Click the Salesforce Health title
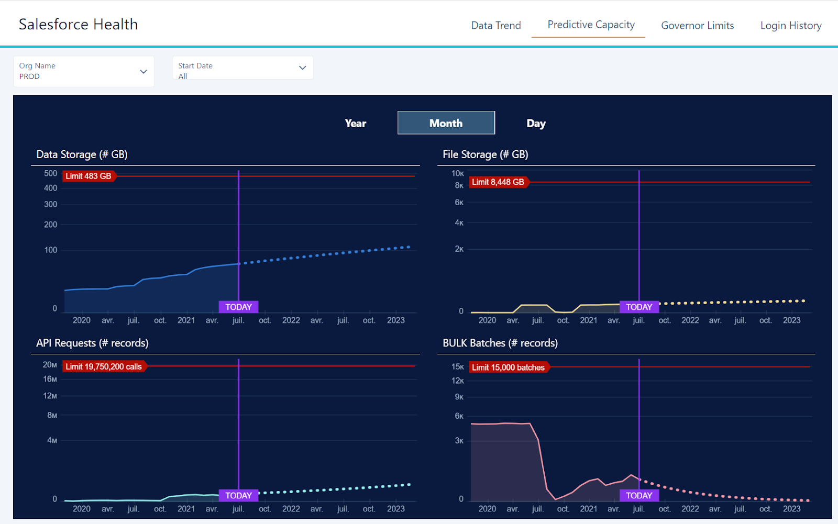The width and height of the screenshot is (838, 524). click(x=79, y=24)
